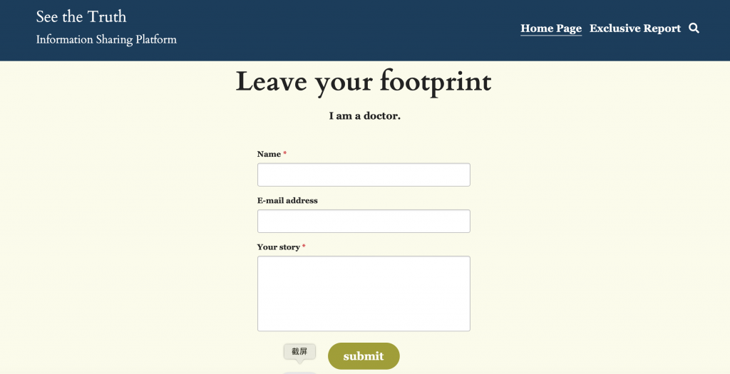The width and height of the screenshot is (730, 374).
Task: Go to the Home Page menu item
Action: (x=551, y=28)
